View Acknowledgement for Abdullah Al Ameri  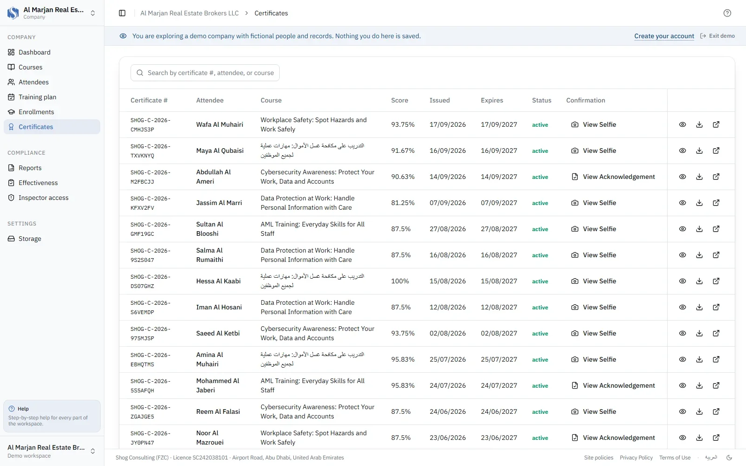(613, 177)
